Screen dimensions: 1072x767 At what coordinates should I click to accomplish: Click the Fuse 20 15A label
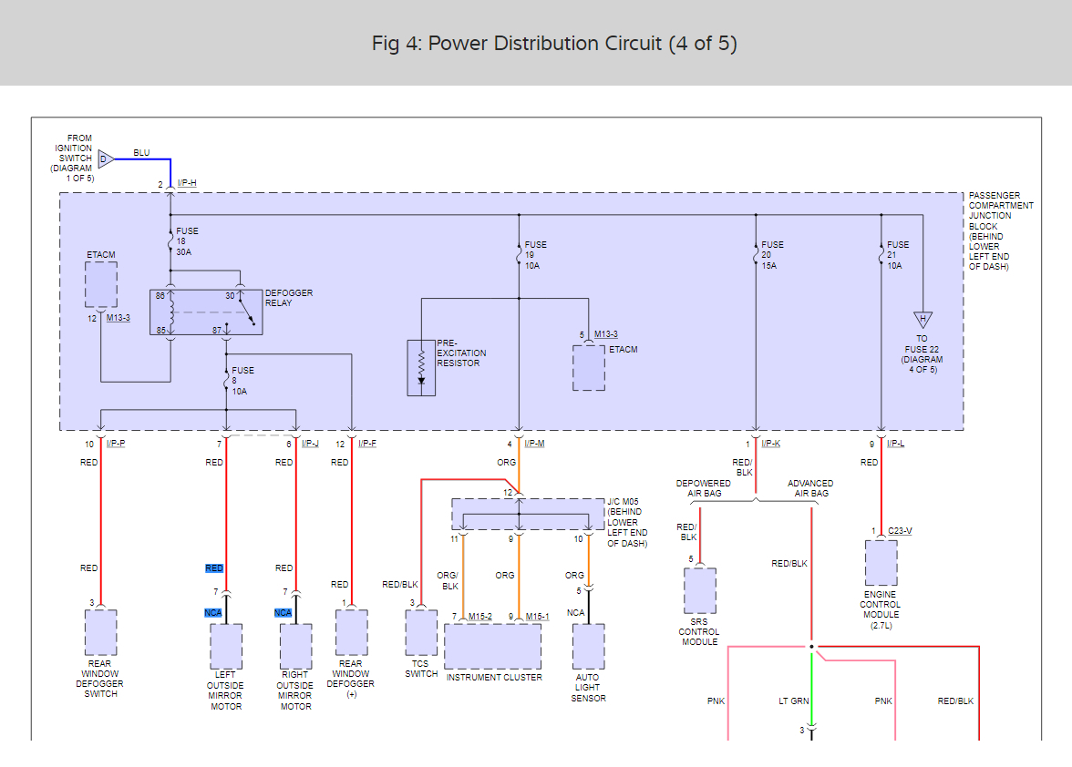pyautogui.click(x=772, y=255)
